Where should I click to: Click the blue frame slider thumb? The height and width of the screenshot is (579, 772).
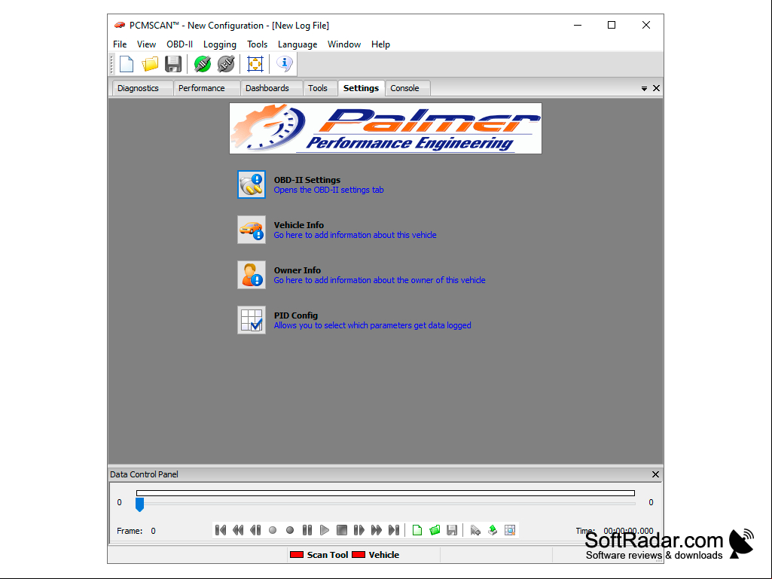tap(140, 504)
